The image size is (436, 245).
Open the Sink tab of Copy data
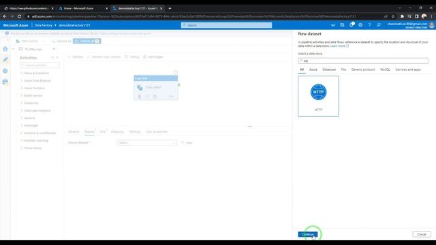[x=103, y=131]
